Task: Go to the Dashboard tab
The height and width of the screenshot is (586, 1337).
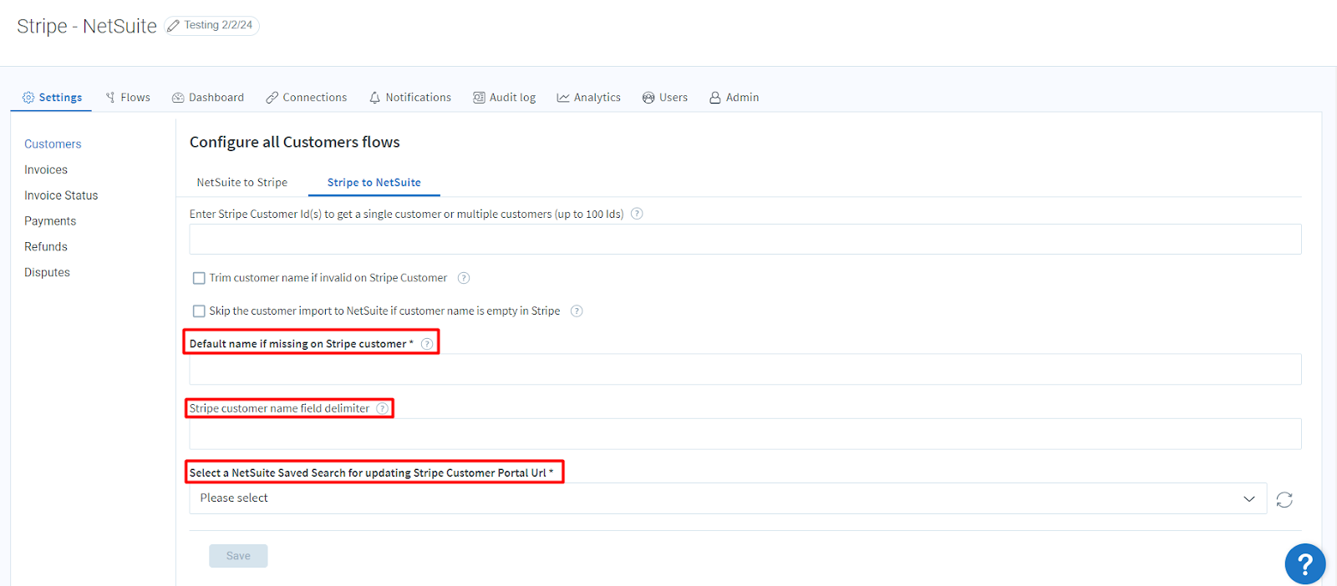Action: [208, 98]
